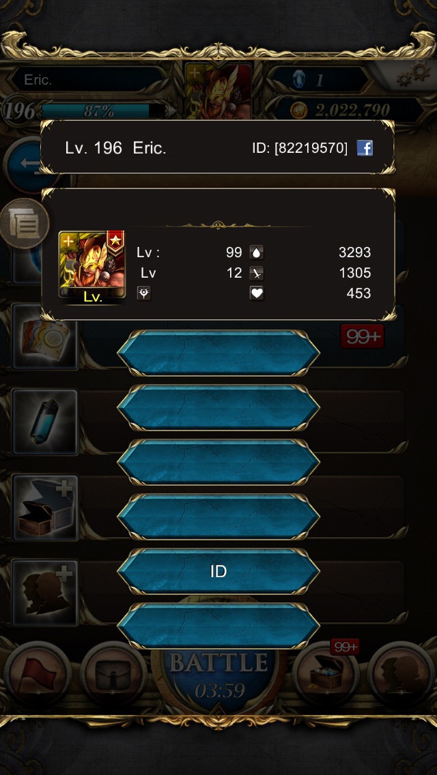
Task: Click the Facebook icon beside the player ID
Action: 365,148
